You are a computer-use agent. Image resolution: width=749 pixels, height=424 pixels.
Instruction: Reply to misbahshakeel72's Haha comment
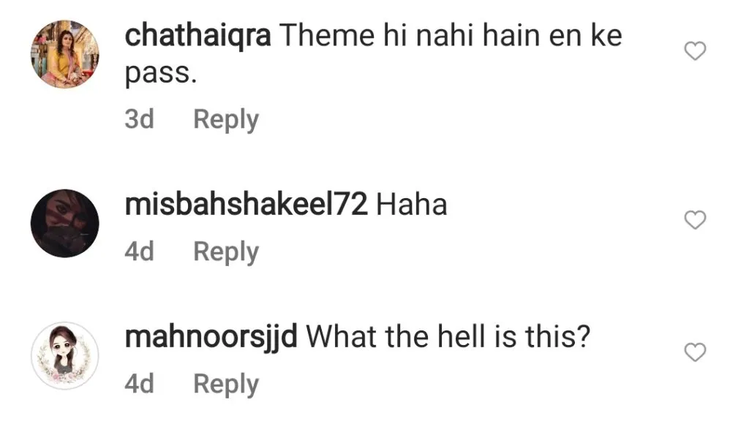tap(226, 252)
